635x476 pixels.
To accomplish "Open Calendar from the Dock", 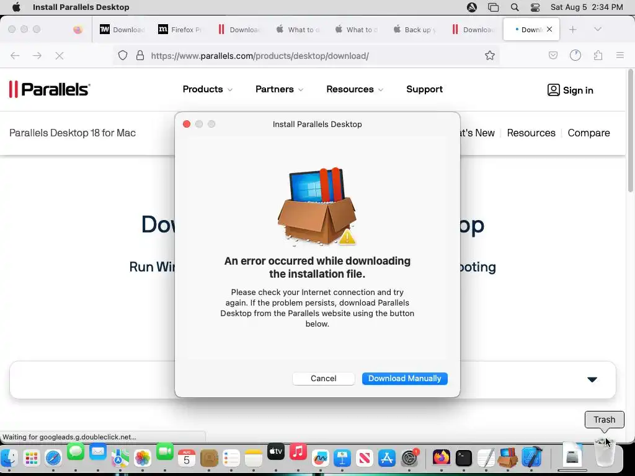I will [x=187, y=458].
